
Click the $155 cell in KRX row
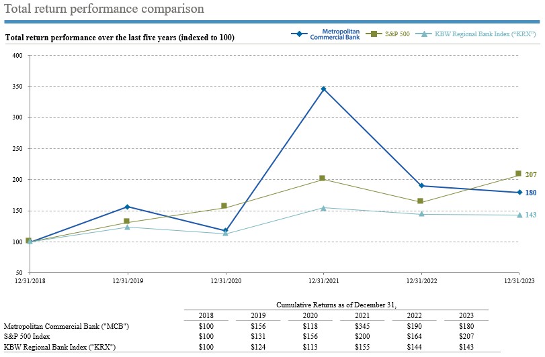(362, 347)
